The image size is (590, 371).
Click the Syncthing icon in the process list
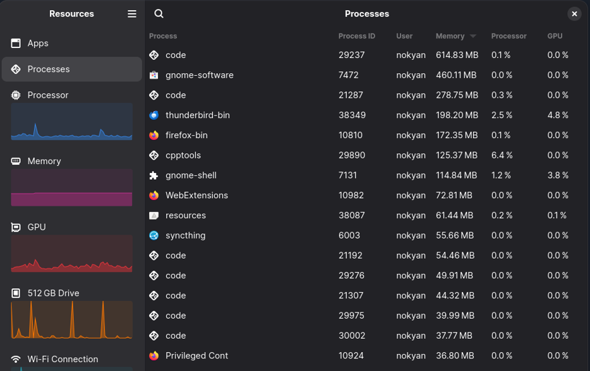tap(153, 235)
